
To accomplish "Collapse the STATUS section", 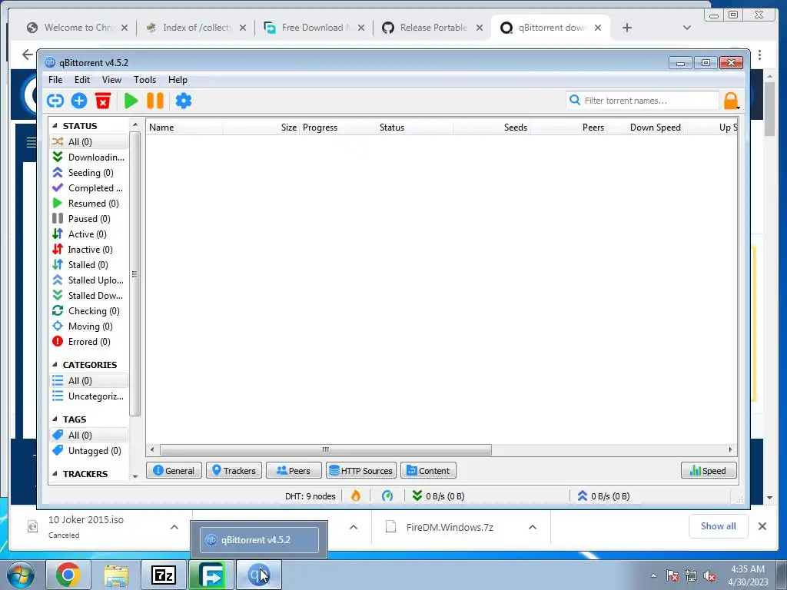I will click(x=55, y=126).
